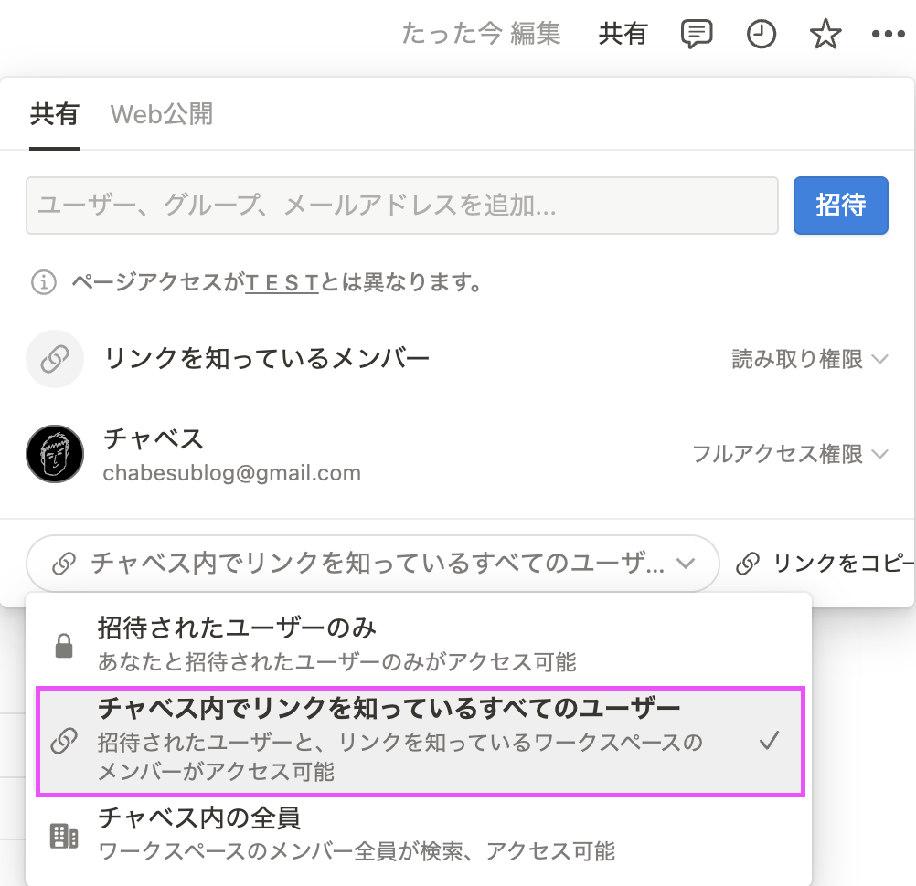Screen dimensions: 916x886
Task: Switch to the Web公開 tab
Action: click(162, 114)
